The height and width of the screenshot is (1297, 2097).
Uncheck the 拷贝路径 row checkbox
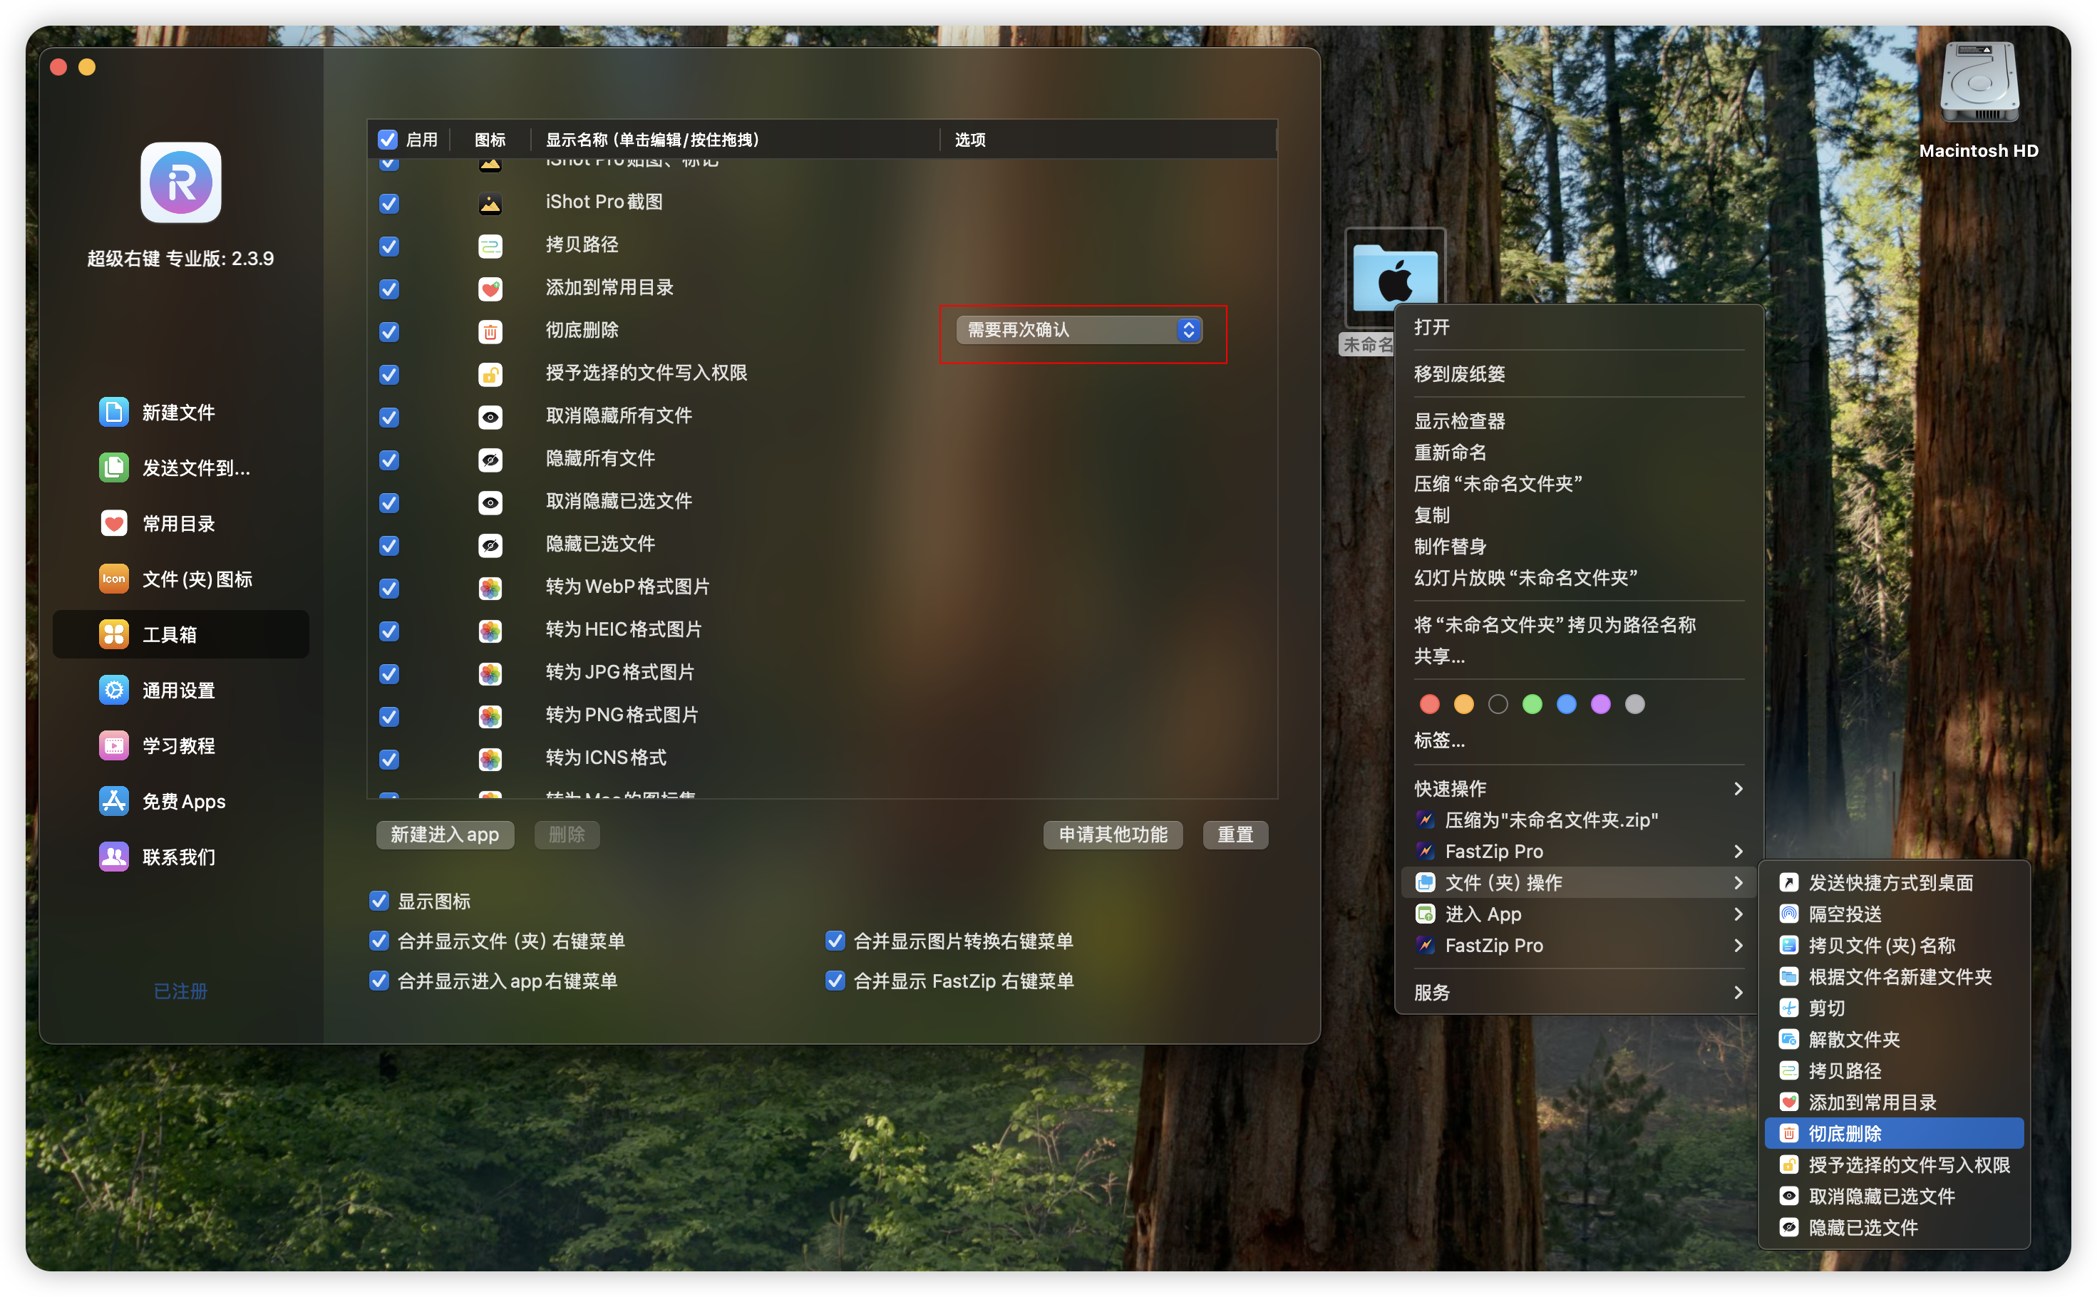coord(388,246)
